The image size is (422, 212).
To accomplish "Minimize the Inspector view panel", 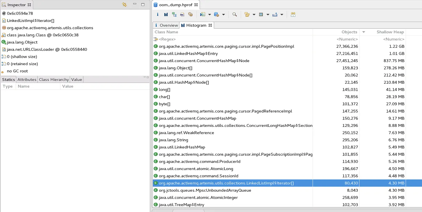I will point(134,4).
